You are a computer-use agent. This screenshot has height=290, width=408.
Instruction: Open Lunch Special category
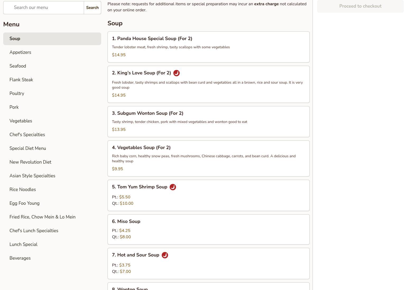click(x=24, y=244)
